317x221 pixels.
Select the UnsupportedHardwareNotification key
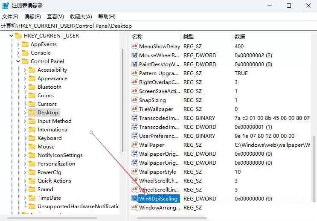click(x=78, y=206)
